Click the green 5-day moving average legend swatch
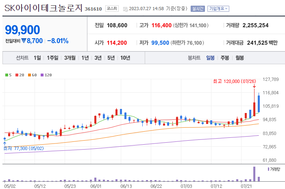This screenshot has height=189, width=285. (7, 75)
